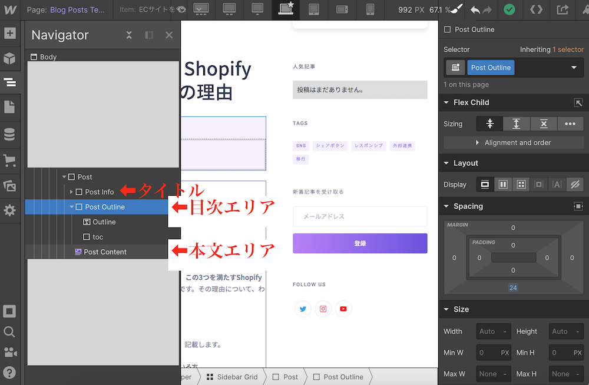Collapse the Post tree item

point(64,177)
